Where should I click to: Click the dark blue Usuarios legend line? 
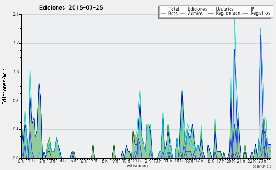click(211, 9)
